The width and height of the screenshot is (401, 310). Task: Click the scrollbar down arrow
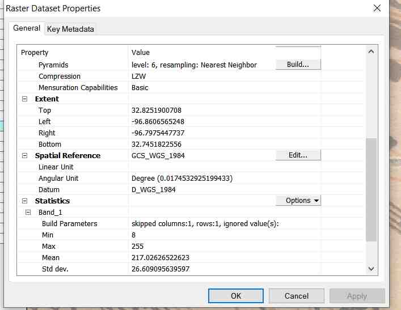click(x=372, y=269)
